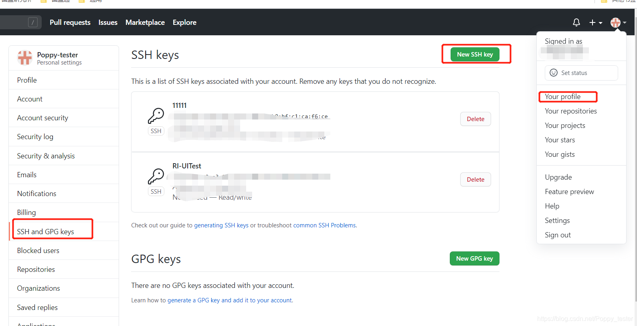Select Feature preview in user menu

point(581,192)
